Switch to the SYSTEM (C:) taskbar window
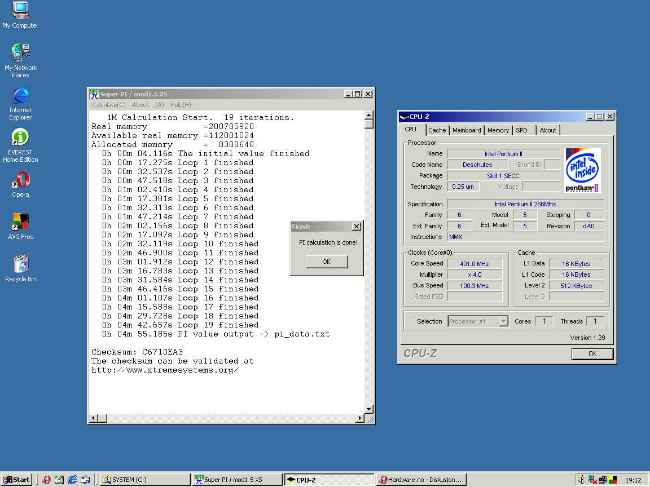The height and width of the screenshot is (487, 650). pyautogui.click(x=144, y=480)
